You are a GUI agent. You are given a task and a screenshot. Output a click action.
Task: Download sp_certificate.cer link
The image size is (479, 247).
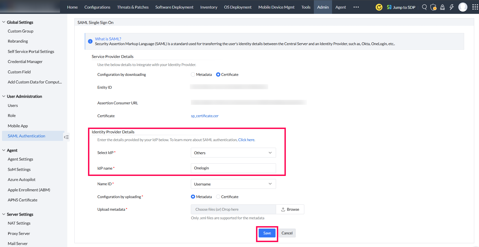click(205, 116)
